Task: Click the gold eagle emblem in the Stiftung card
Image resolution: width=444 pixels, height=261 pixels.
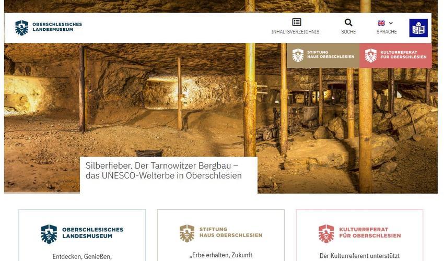Action: click(x=187, y=233)
